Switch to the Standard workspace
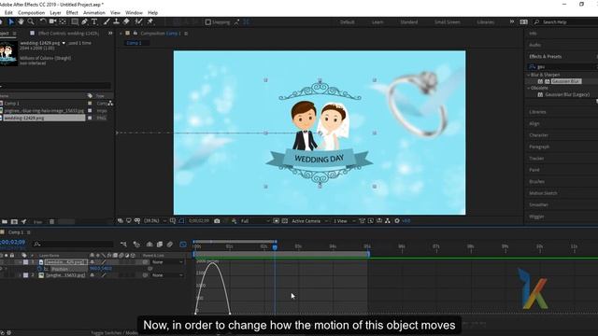The image size is (598, 336). pos(409,22)
